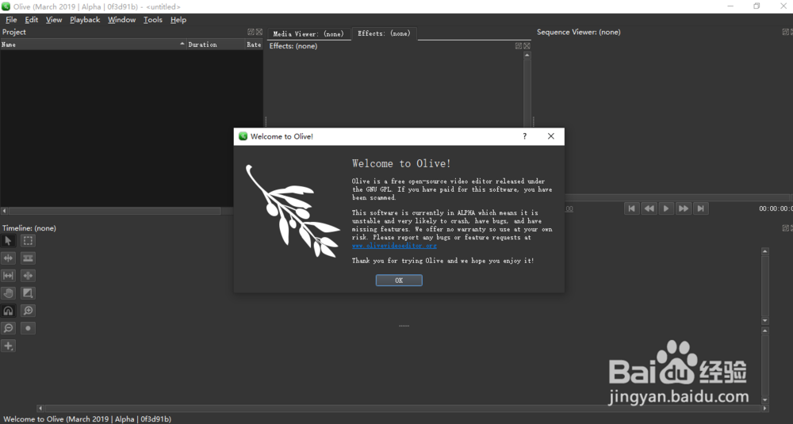Select the Ripple tool
Viewport: 793px width, 424px height.
click(8, 258)
